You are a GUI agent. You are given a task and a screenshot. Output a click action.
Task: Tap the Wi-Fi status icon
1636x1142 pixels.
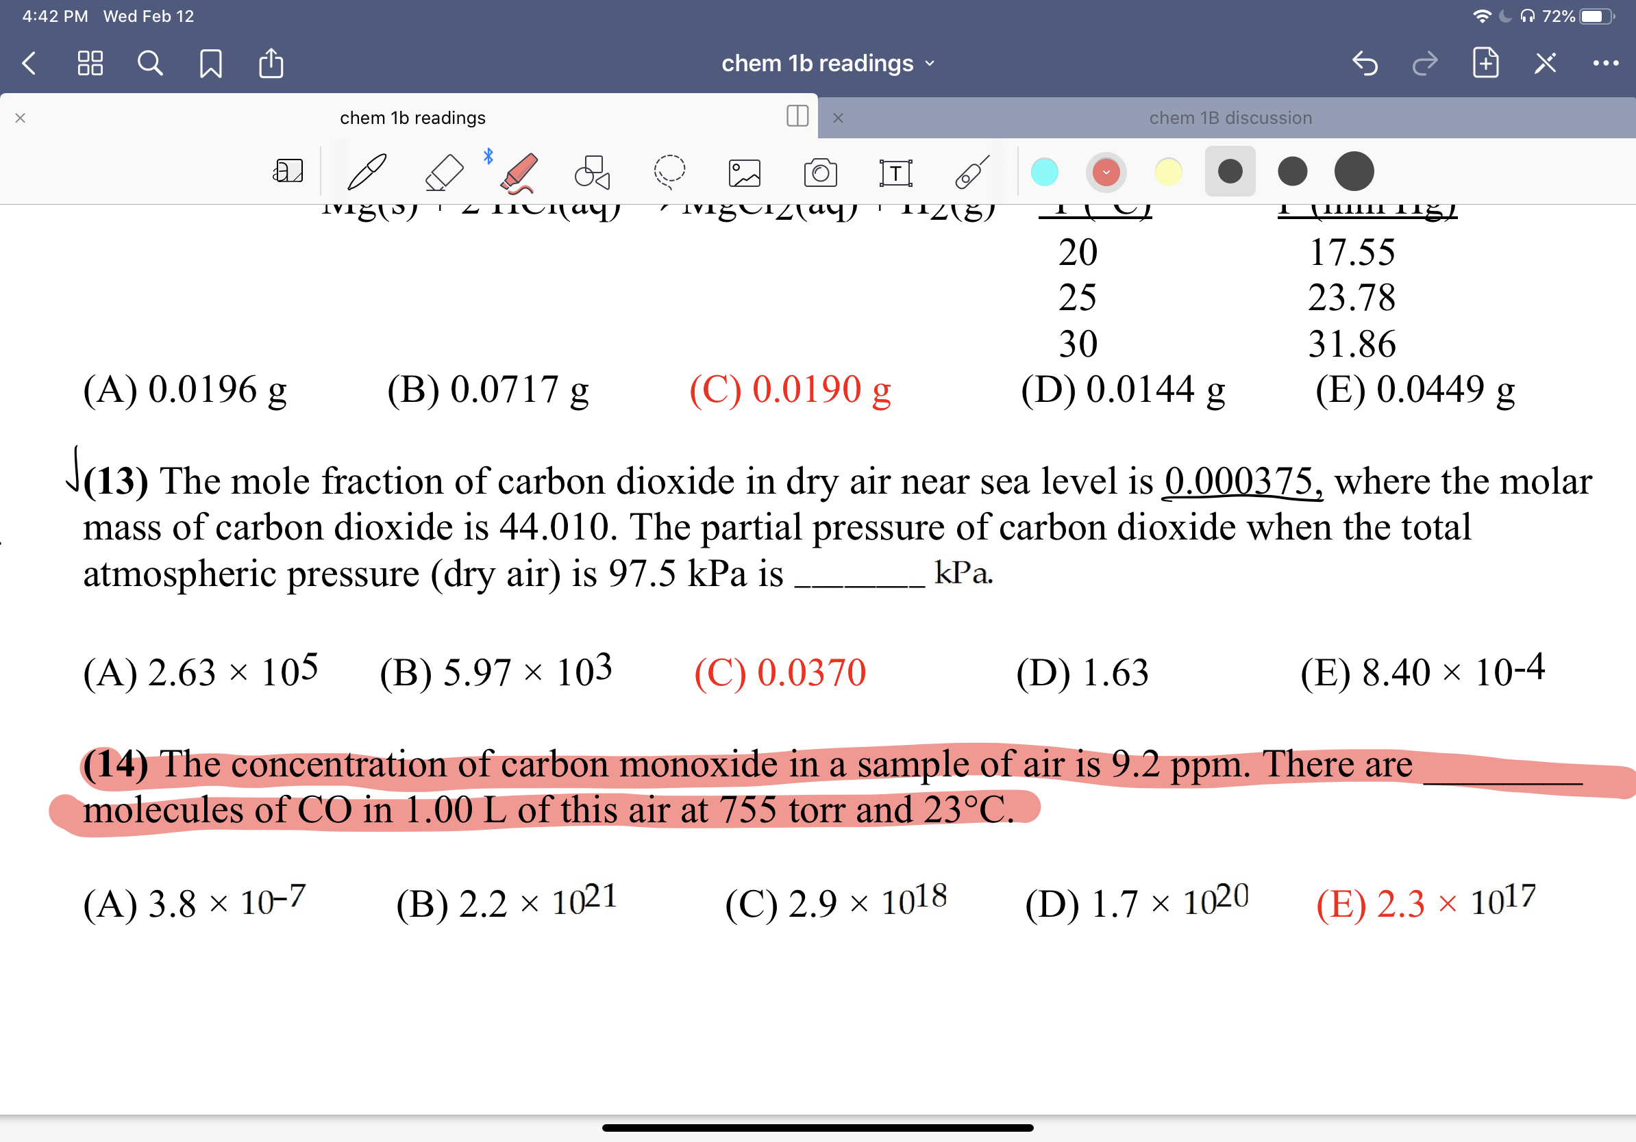(x=1482, y=16)
